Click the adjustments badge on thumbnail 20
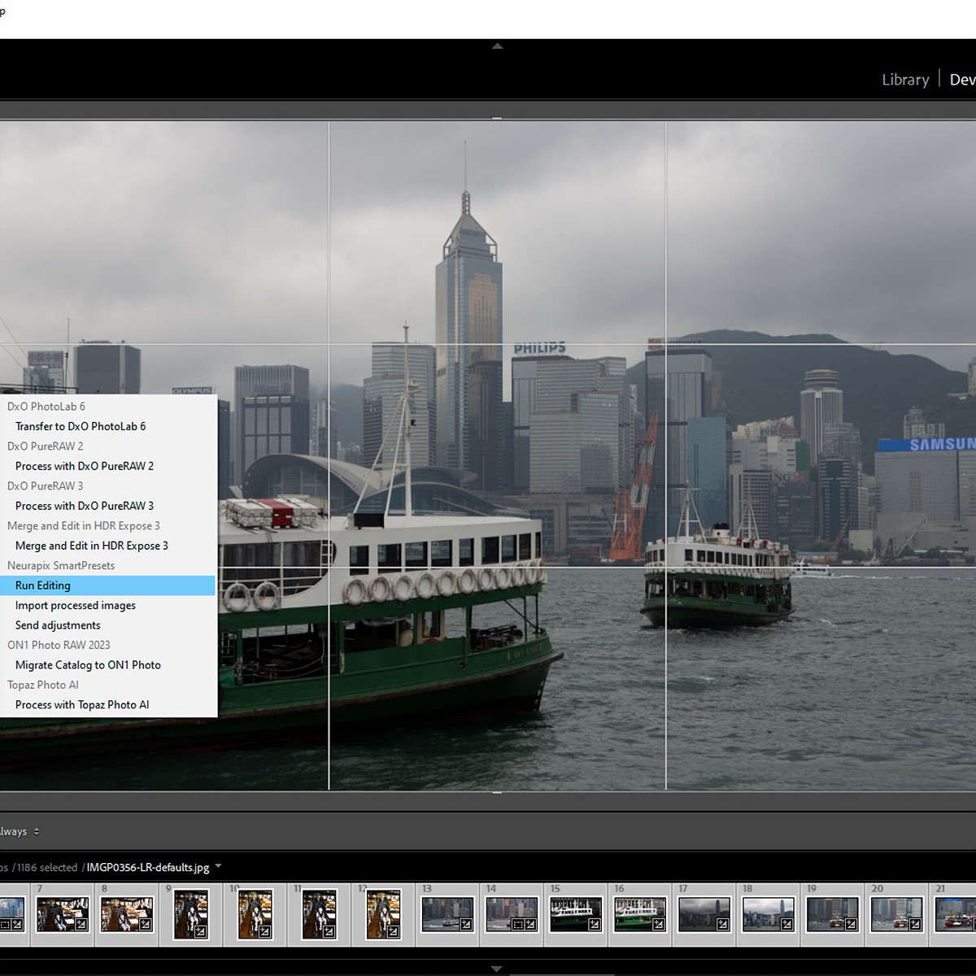The height and width of the screenshot is (976, 976). tap(915, 924)
